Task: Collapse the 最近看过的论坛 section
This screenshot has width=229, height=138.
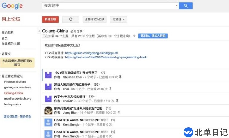Action: 12,76
